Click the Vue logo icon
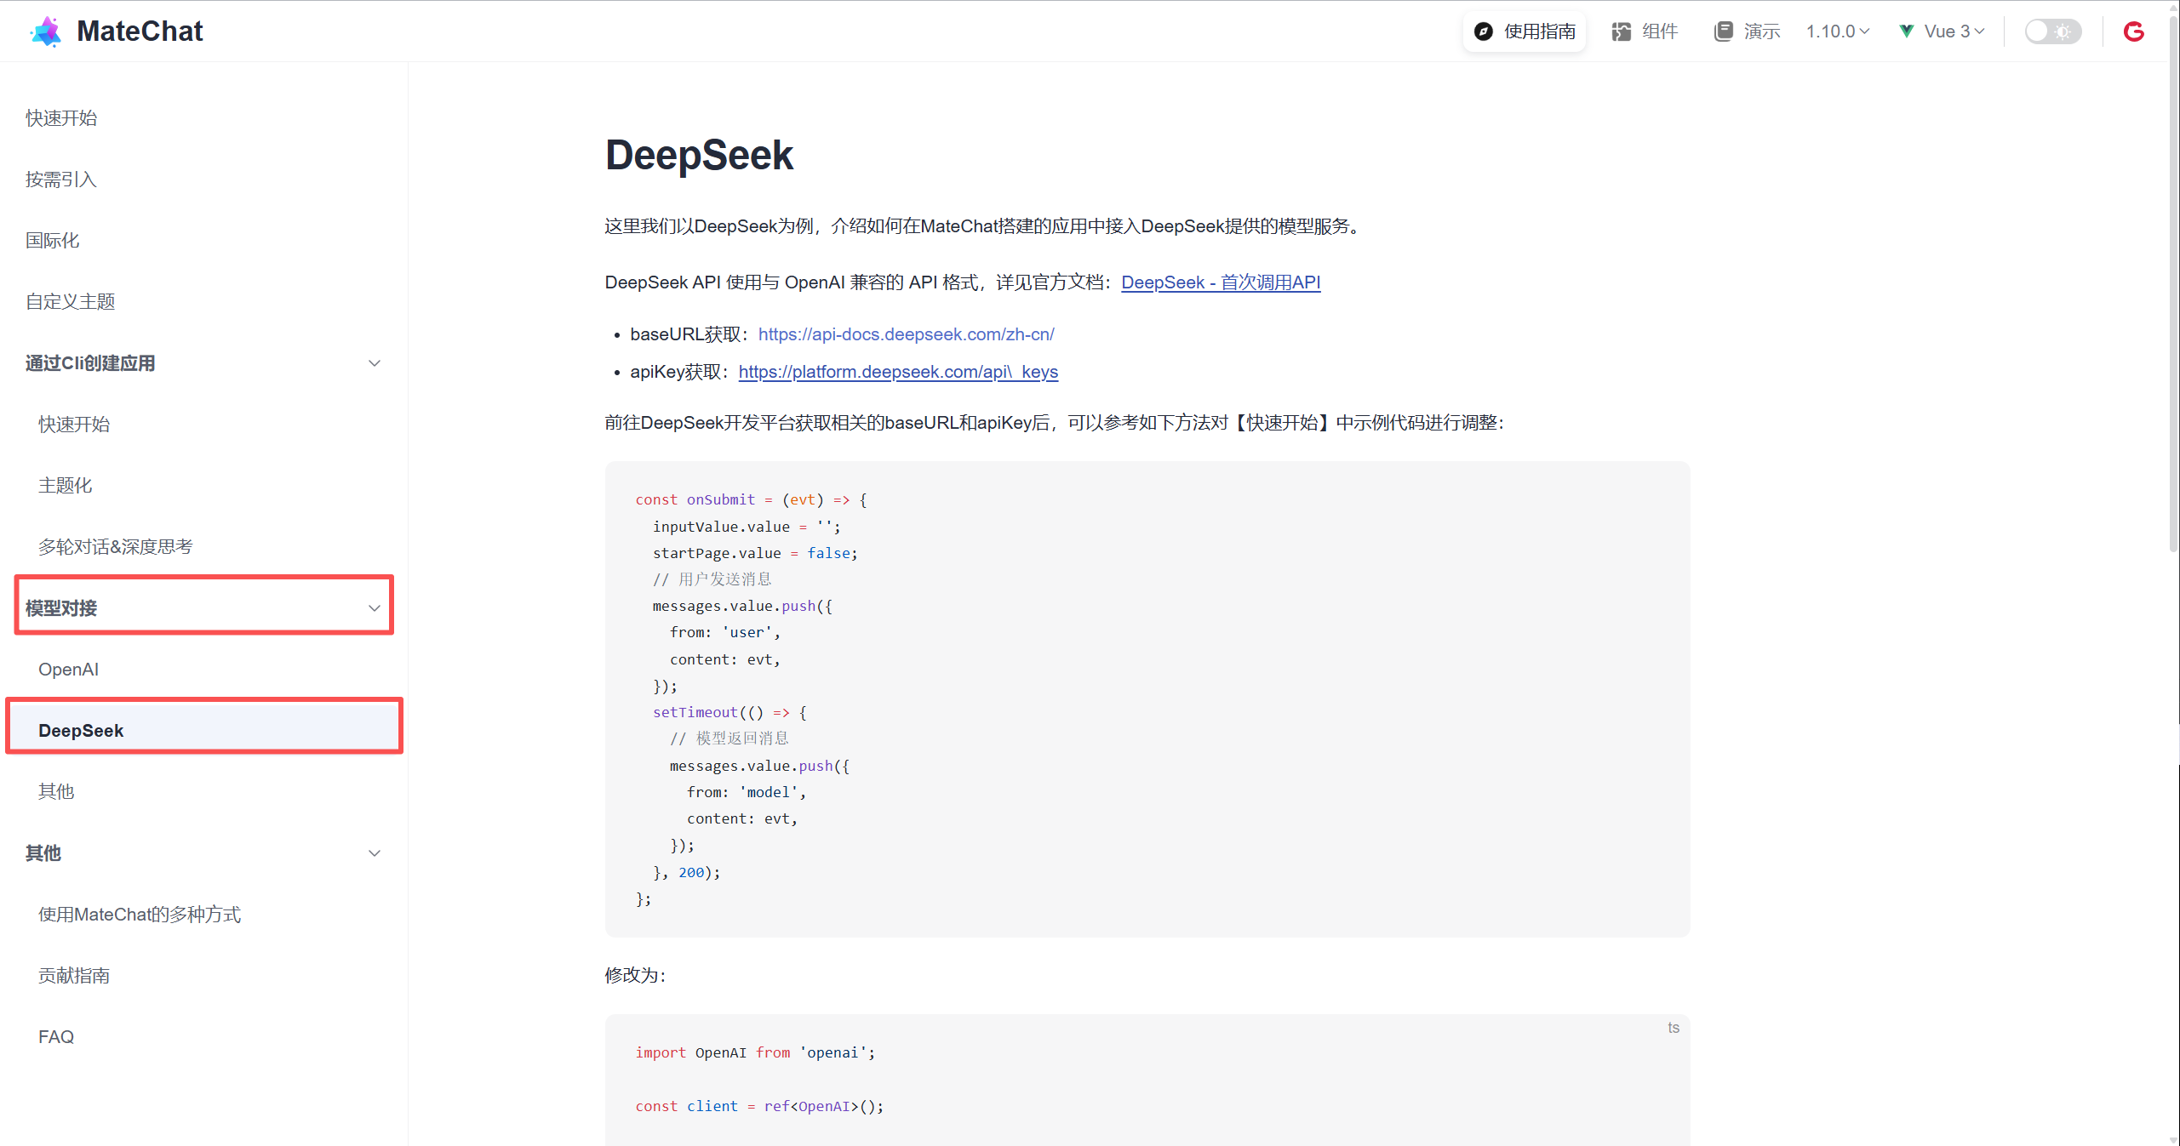 pyautogui.click(x=1907, y=31)
